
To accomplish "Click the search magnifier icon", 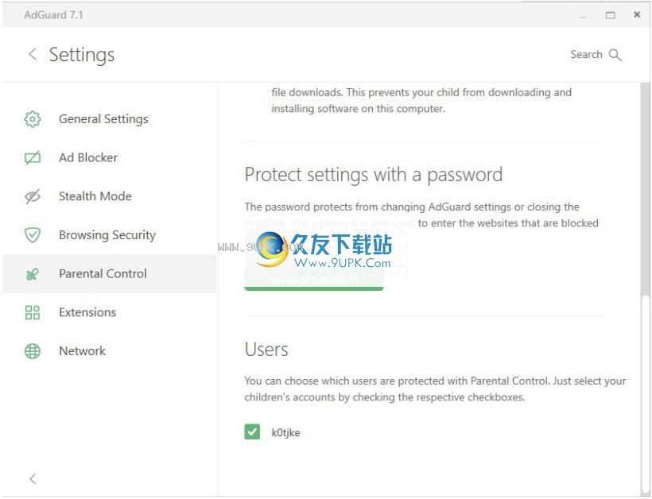I will (x=615, y=55).
